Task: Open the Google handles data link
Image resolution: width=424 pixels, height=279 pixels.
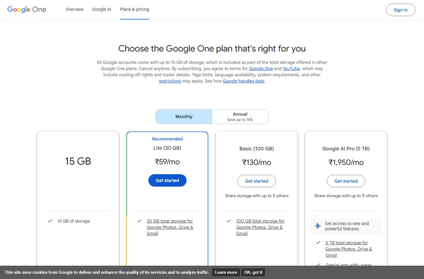Action: (x=243, y=81)
